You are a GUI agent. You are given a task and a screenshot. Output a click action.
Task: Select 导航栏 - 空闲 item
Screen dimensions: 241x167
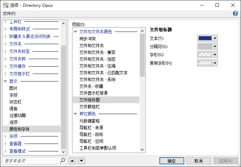pos(91,141)
